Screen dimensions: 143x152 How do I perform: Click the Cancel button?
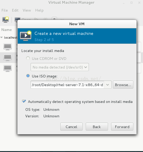pos(71,127)
